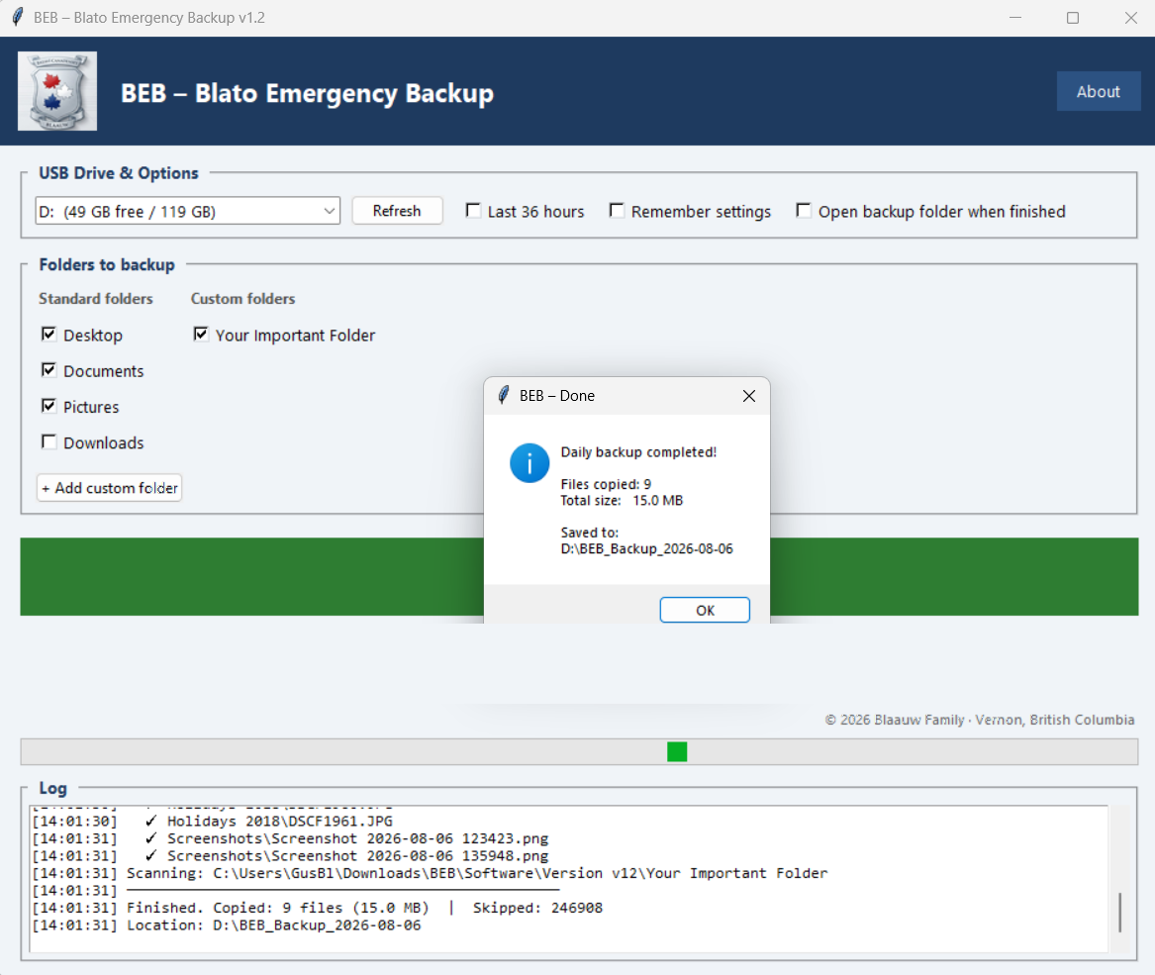Minimize the BEB main window
The height and width of the screenshot is (975, 1155).
(1015, 17)
